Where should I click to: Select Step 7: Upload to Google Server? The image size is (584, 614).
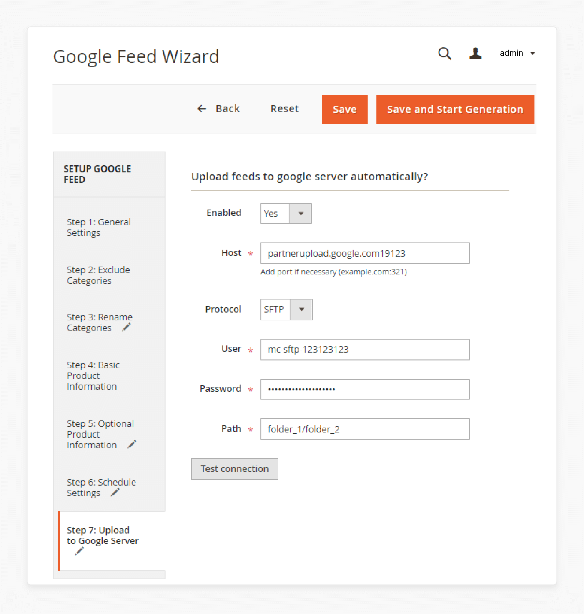(102, 535)
